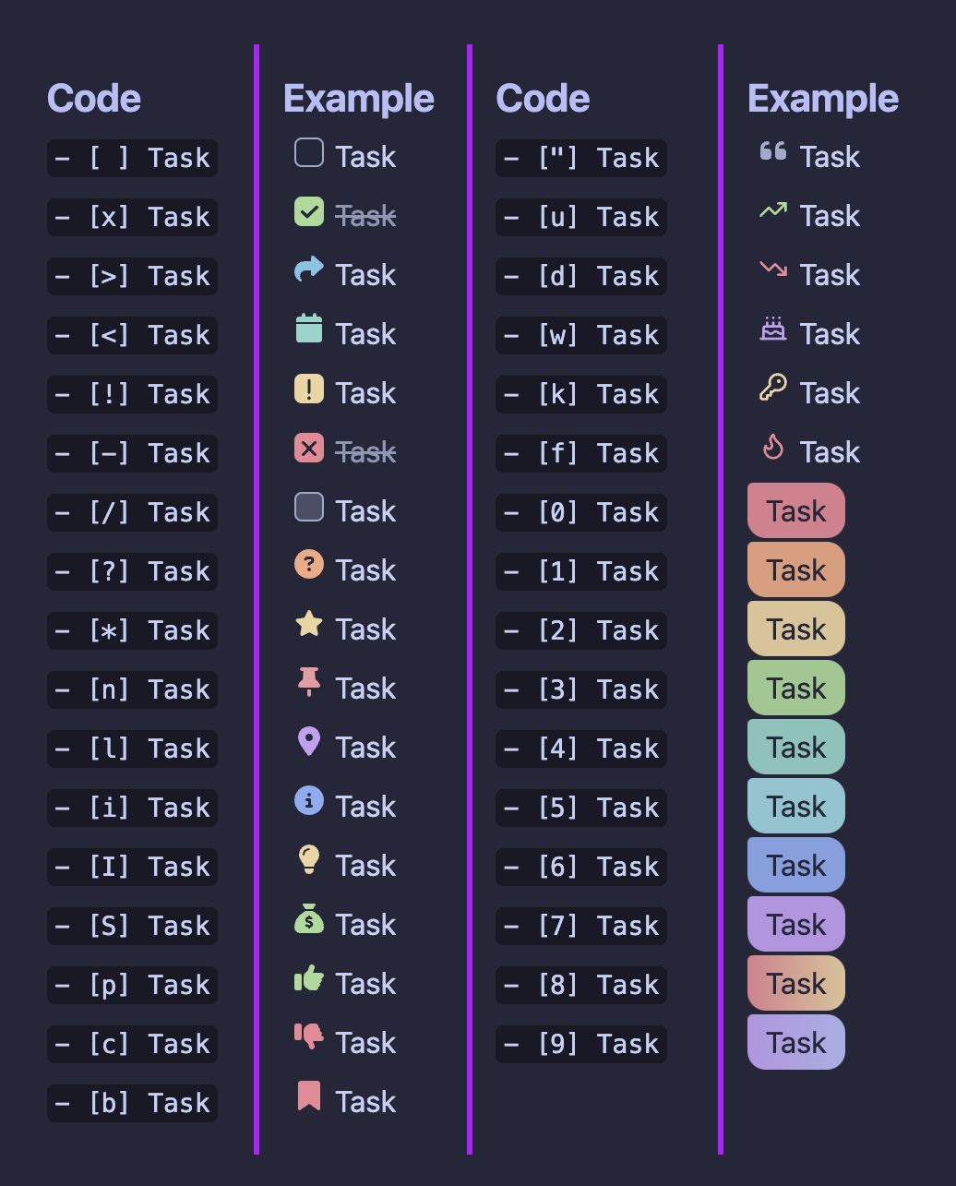
Task: Click the "- [9] Task" code block
Action: point(581,1044)
